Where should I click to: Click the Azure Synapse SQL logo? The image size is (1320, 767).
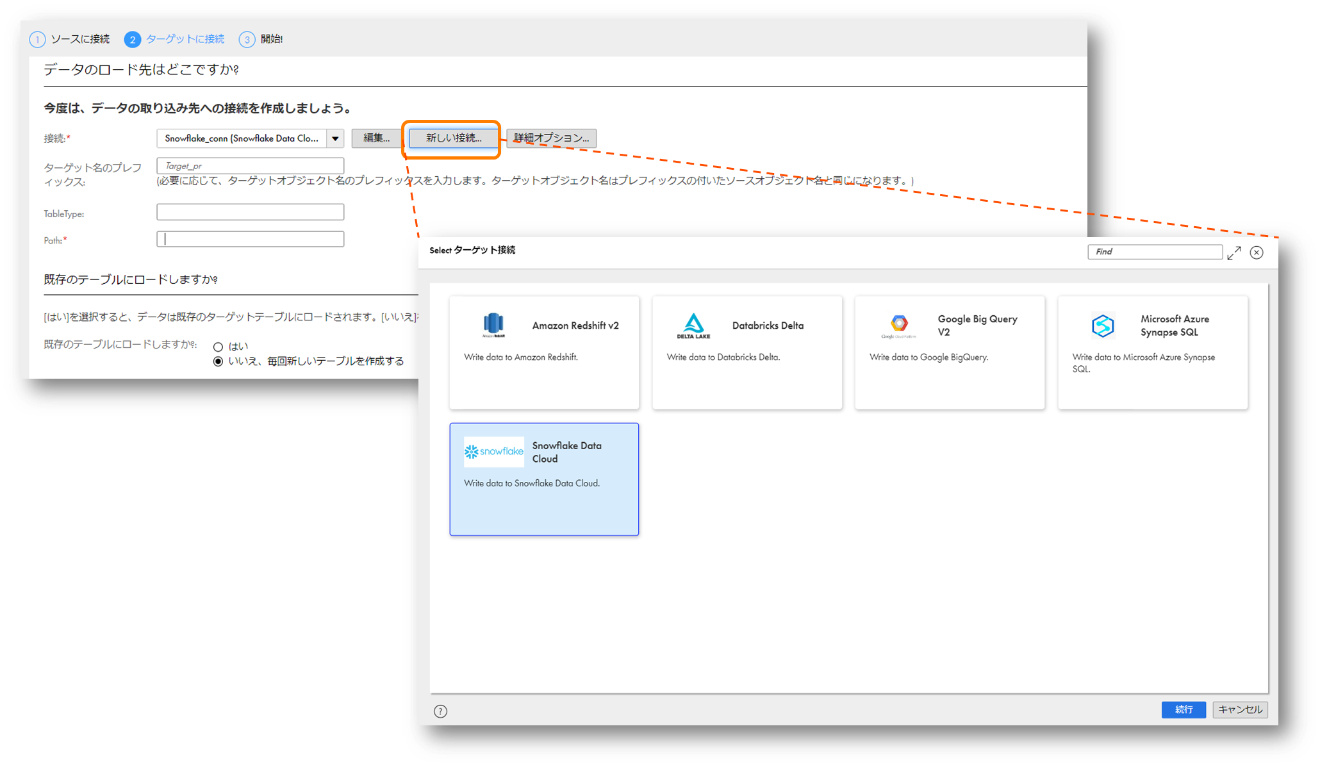point(1103,326)
